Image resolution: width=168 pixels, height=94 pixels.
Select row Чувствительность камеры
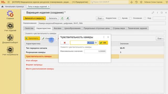pos(94,56)
